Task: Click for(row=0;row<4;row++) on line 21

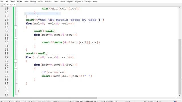Action: [x=56, y=35]
